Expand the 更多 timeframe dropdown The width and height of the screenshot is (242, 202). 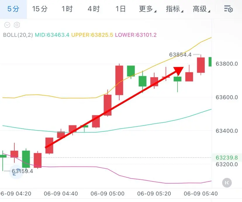point(147,9)
